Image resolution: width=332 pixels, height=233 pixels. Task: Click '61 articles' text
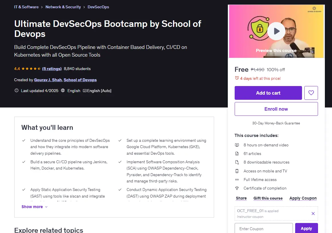(252, 154)
